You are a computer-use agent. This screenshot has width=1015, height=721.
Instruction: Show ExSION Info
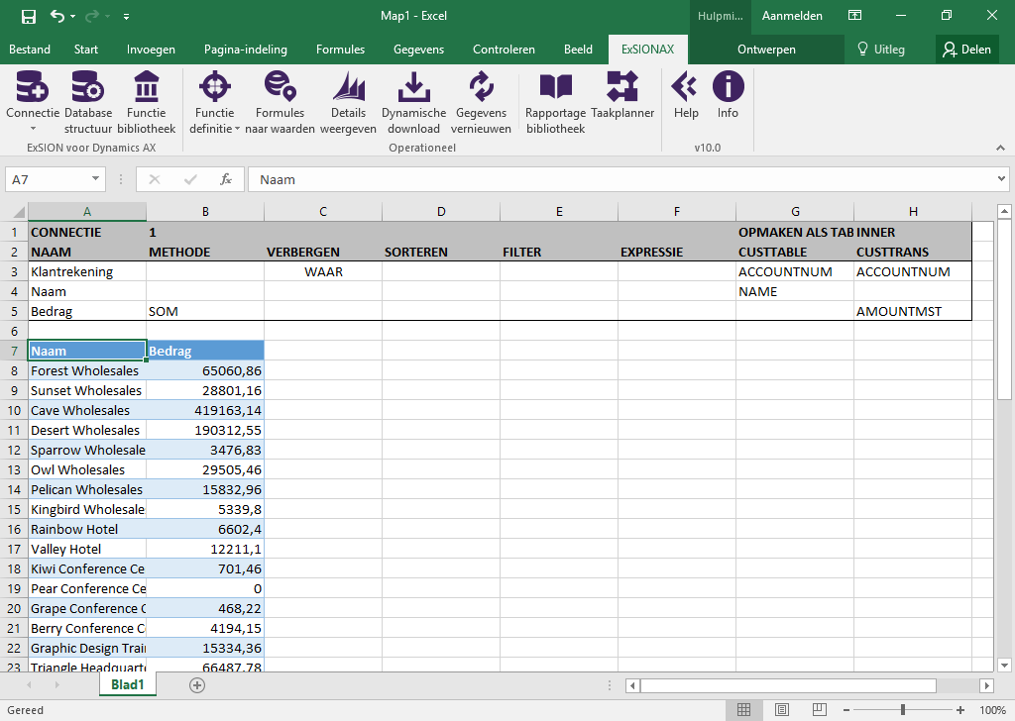[728, 96]
